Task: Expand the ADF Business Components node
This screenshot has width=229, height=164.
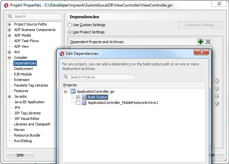Action: point(9,30)
